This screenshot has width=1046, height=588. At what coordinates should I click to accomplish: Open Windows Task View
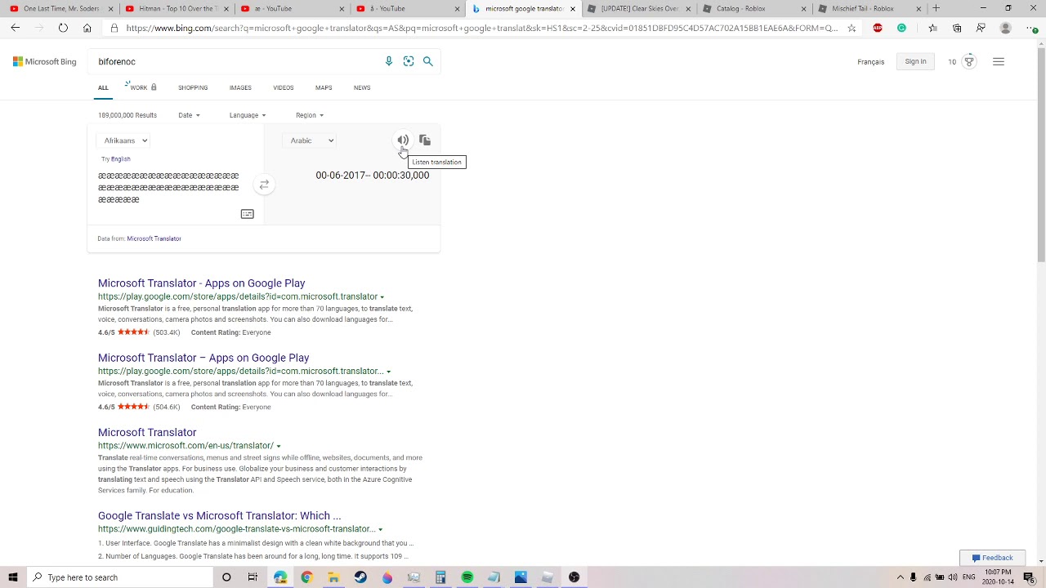253,577
